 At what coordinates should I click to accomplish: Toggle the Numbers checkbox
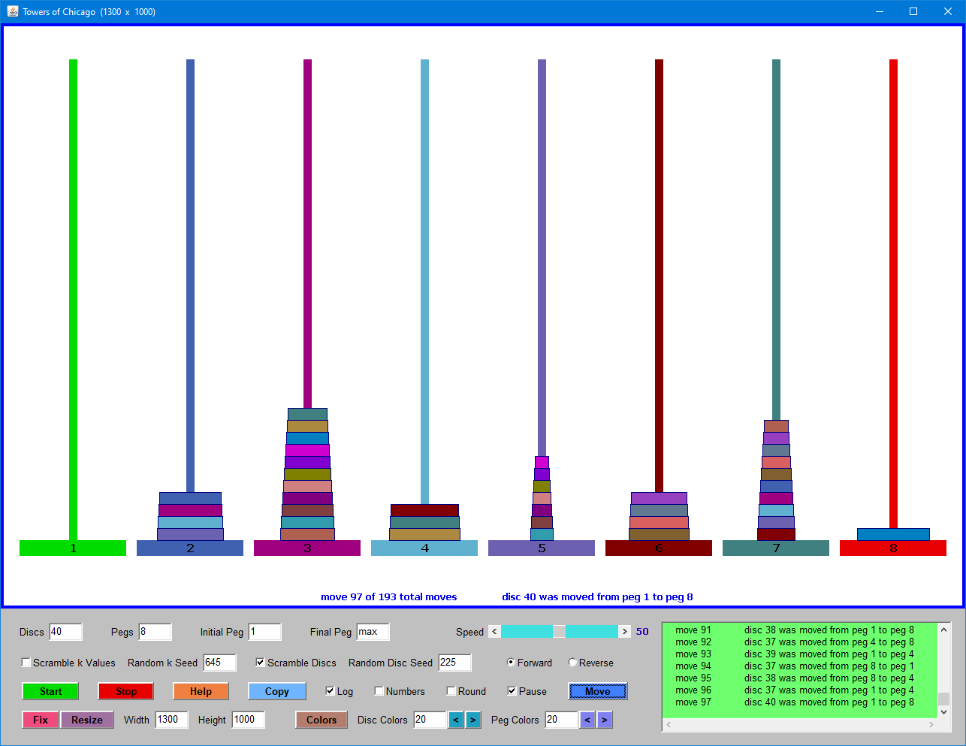click(x=379, y=691)
